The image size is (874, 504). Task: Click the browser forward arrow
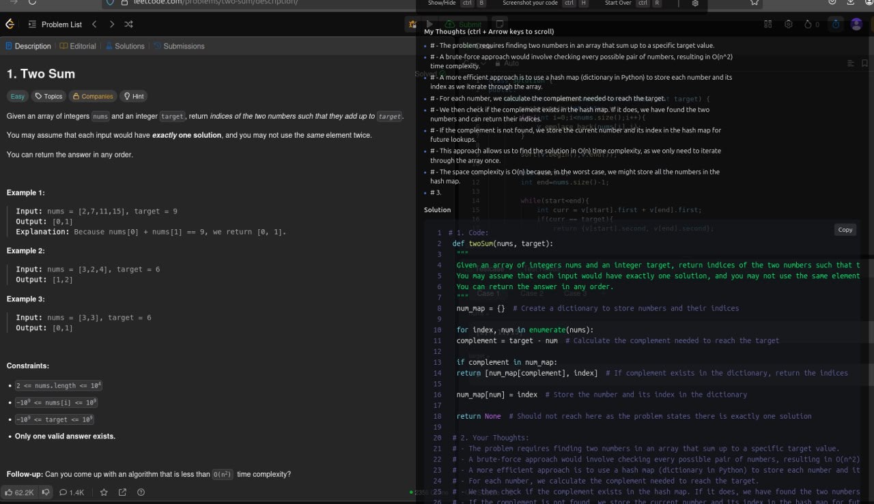click(x=14, y=3)
